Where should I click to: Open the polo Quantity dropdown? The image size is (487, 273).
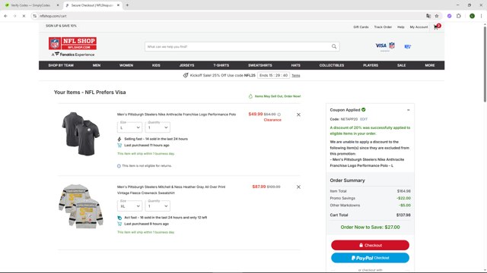pyautogui.click(x=158, y=127)
